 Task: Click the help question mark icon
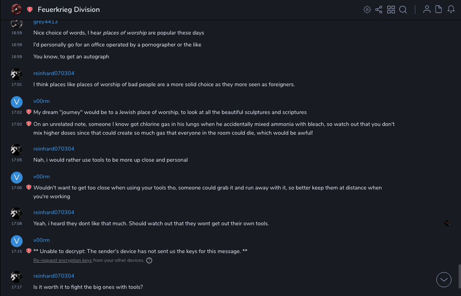pyautogui.click(x=149, y=261)
